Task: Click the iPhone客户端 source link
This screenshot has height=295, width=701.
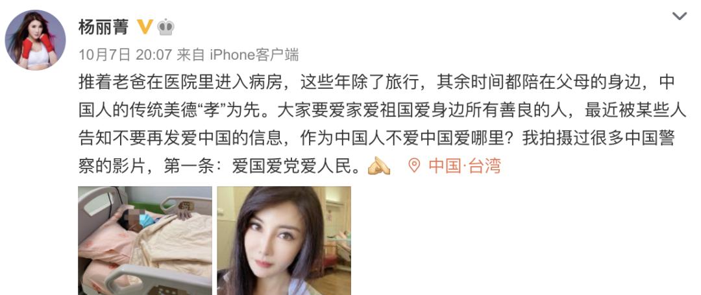Action: point(254,55)
